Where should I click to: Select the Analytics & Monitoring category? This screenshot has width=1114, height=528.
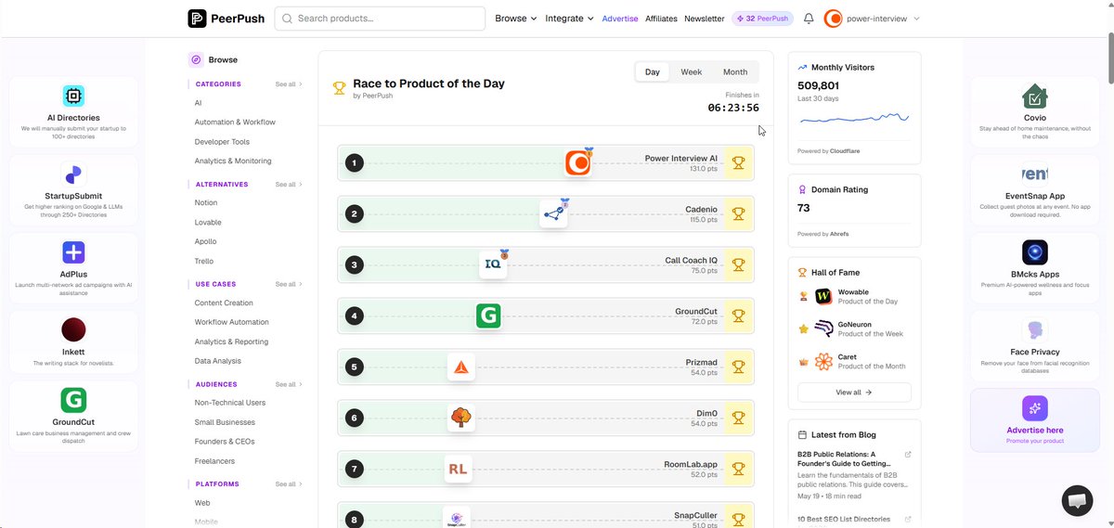[x=233, y=161]
